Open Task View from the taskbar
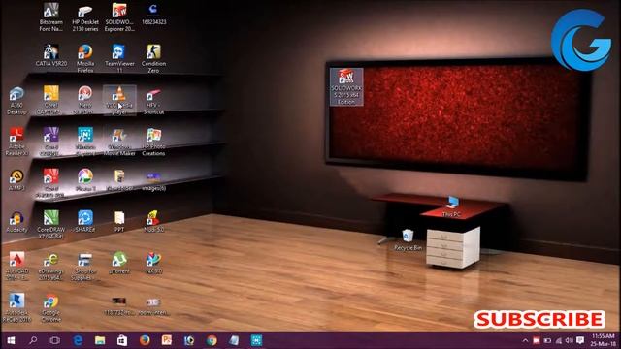The image size is (621, 349). (x=55, y=340)
